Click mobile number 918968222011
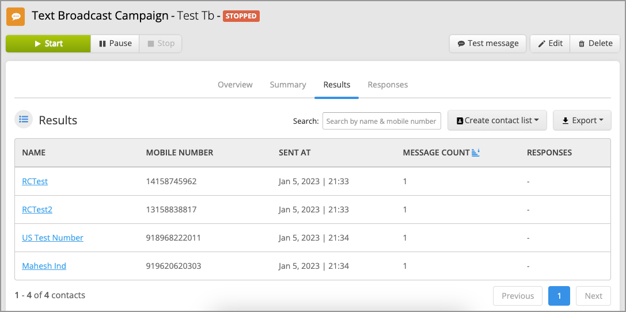 [173, 237]
